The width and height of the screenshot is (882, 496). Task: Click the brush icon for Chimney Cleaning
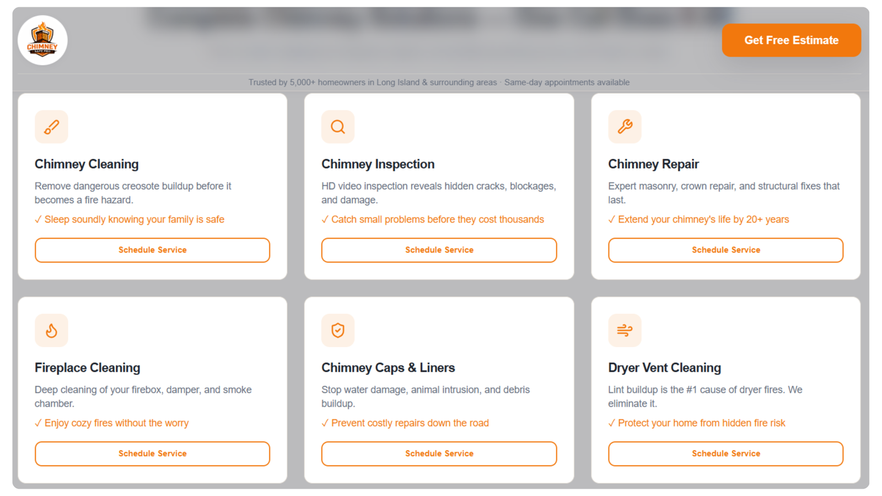(x=51, y=127)
